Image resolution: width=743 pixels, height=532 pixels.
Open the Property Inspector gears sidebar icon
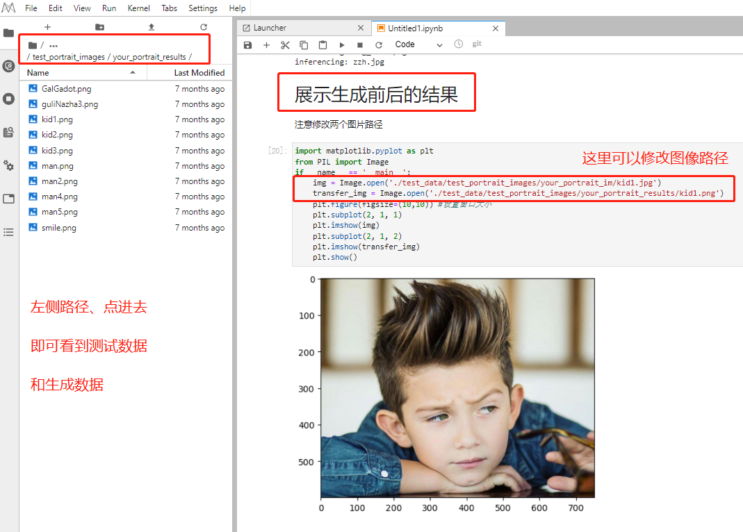pos(8,165)
